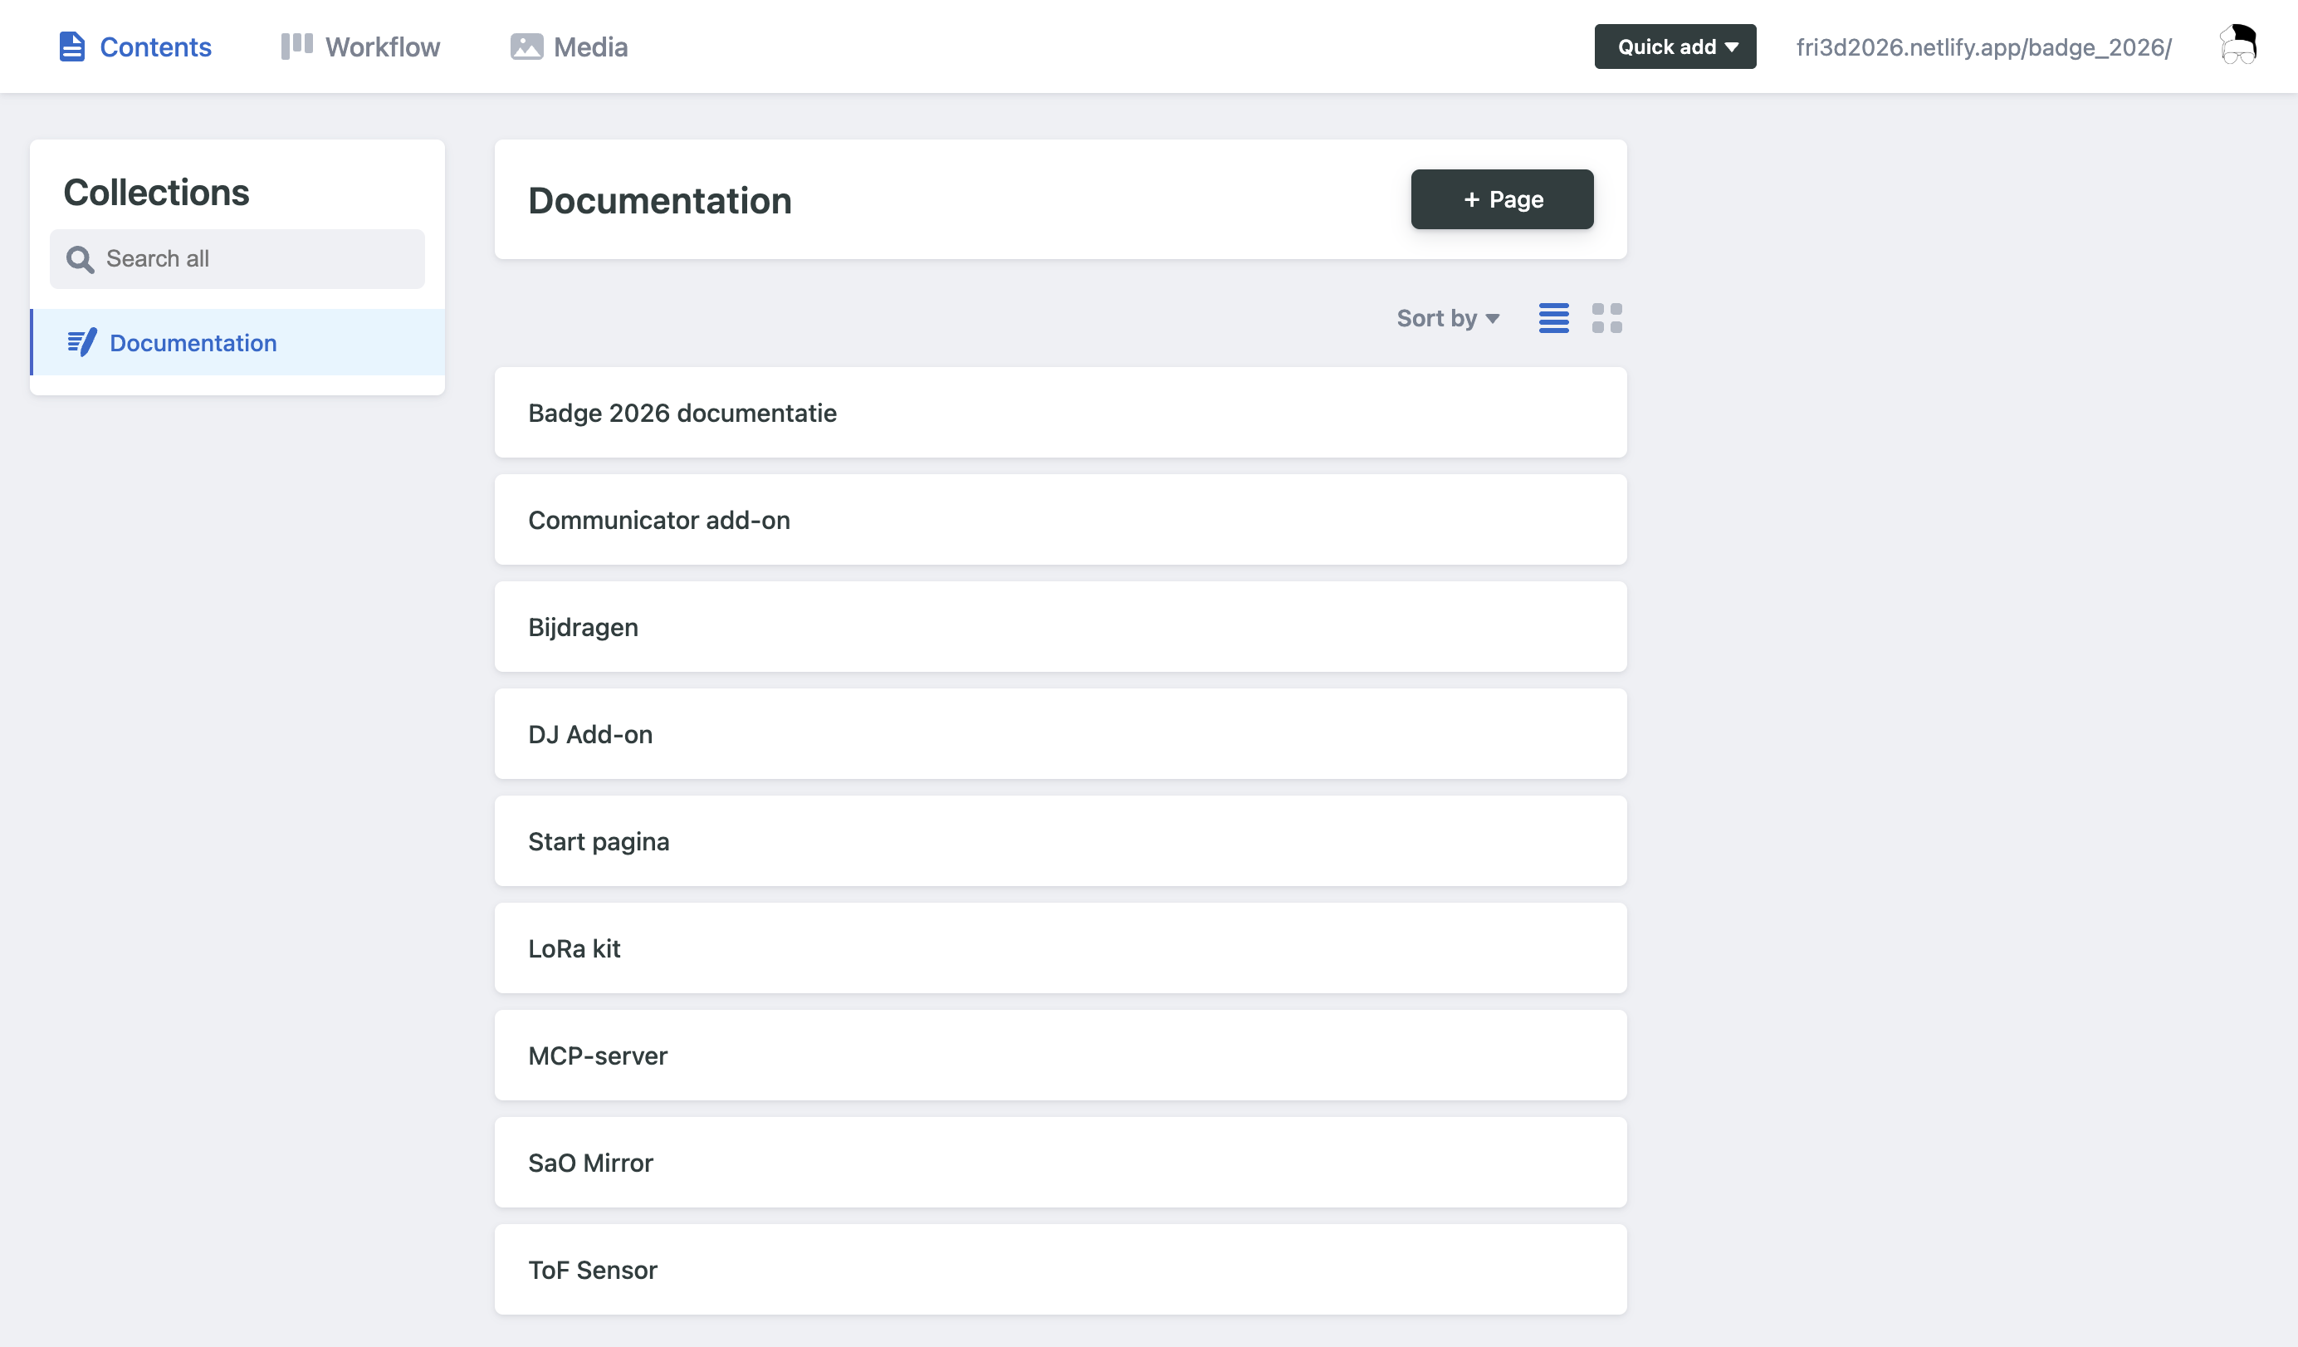
Task: Click the search magnifier icon
Action: tap(81, 260)
